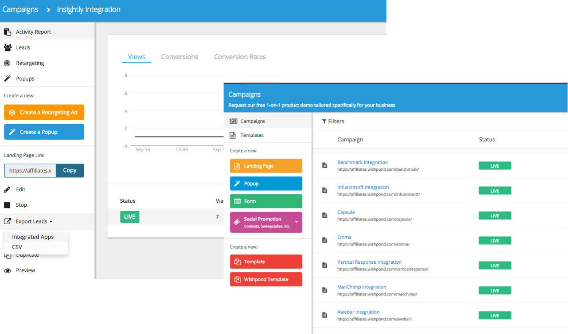Click the LIVE badge for Benchmark Integration

tap(495, 166)
